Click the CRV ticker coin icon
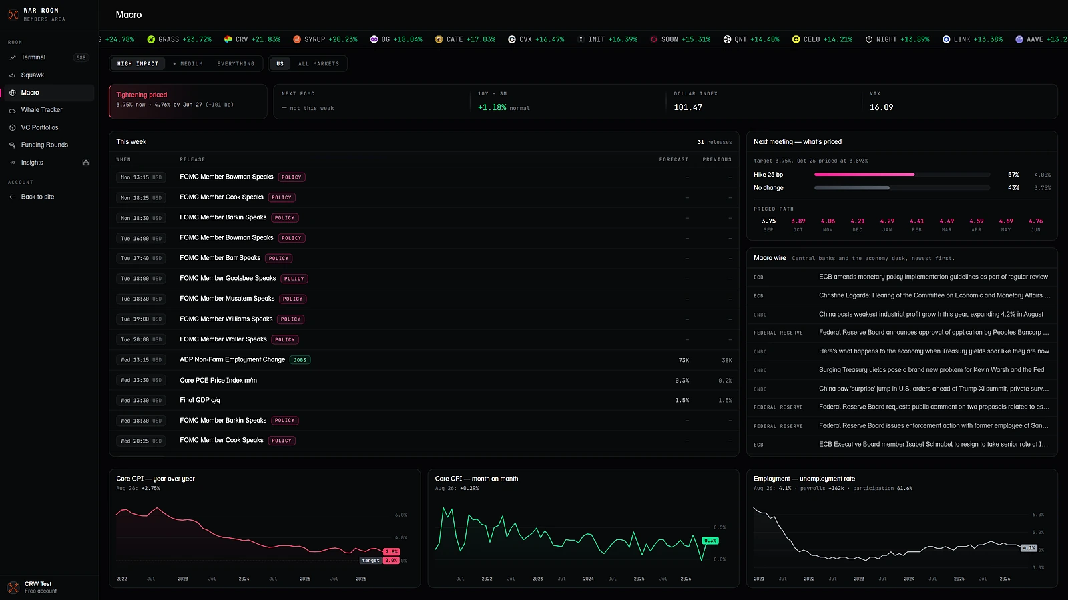This screenshot has height=600, width=1068. [x=228, y=39]
